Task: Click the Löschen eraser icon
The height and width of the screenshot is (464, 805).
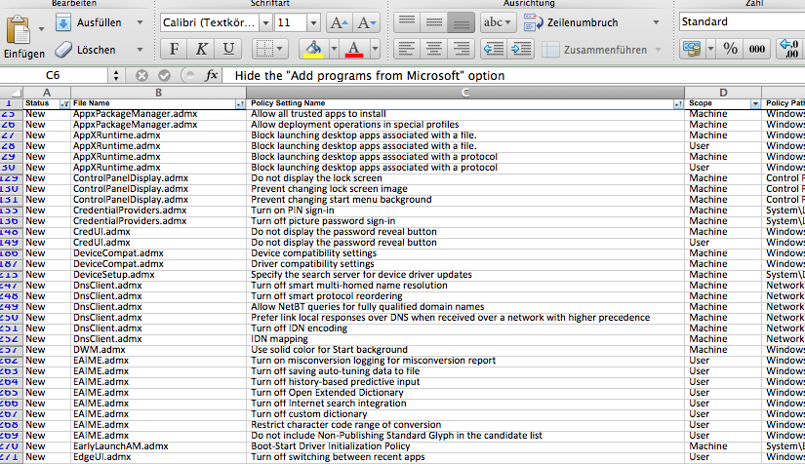Action: 63,50
